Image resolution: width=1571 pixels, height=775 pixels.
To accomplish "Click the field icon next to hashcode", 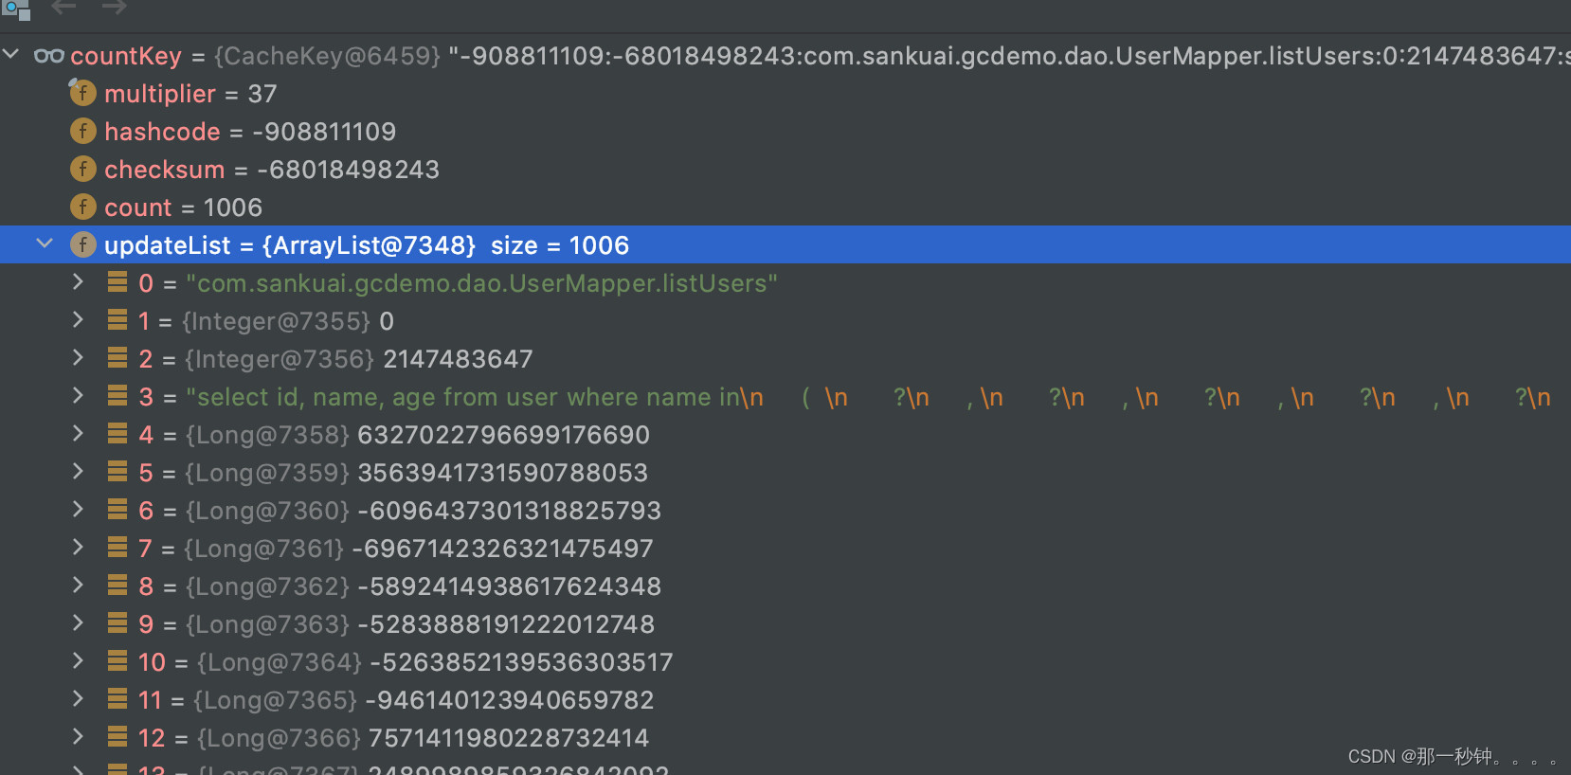I will pyautogui.click(x=82, y=131).
